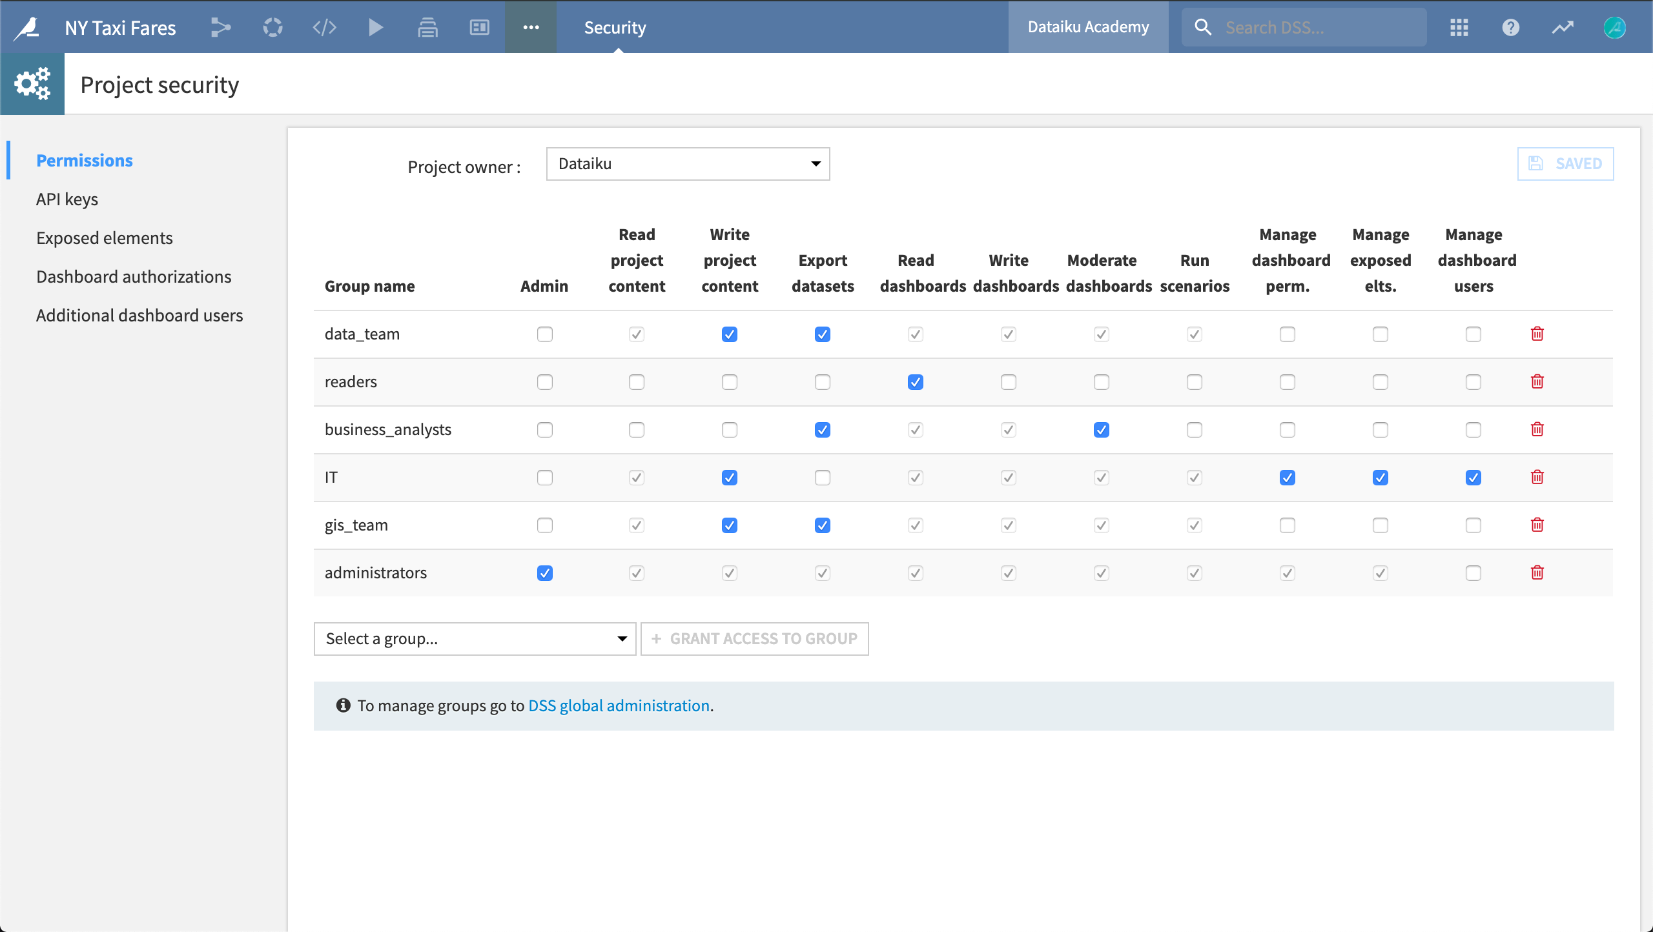This screenshot has height=932, width=1653.
Task: Click the NY Taxi Fares project name
Action: pos(120,28)
